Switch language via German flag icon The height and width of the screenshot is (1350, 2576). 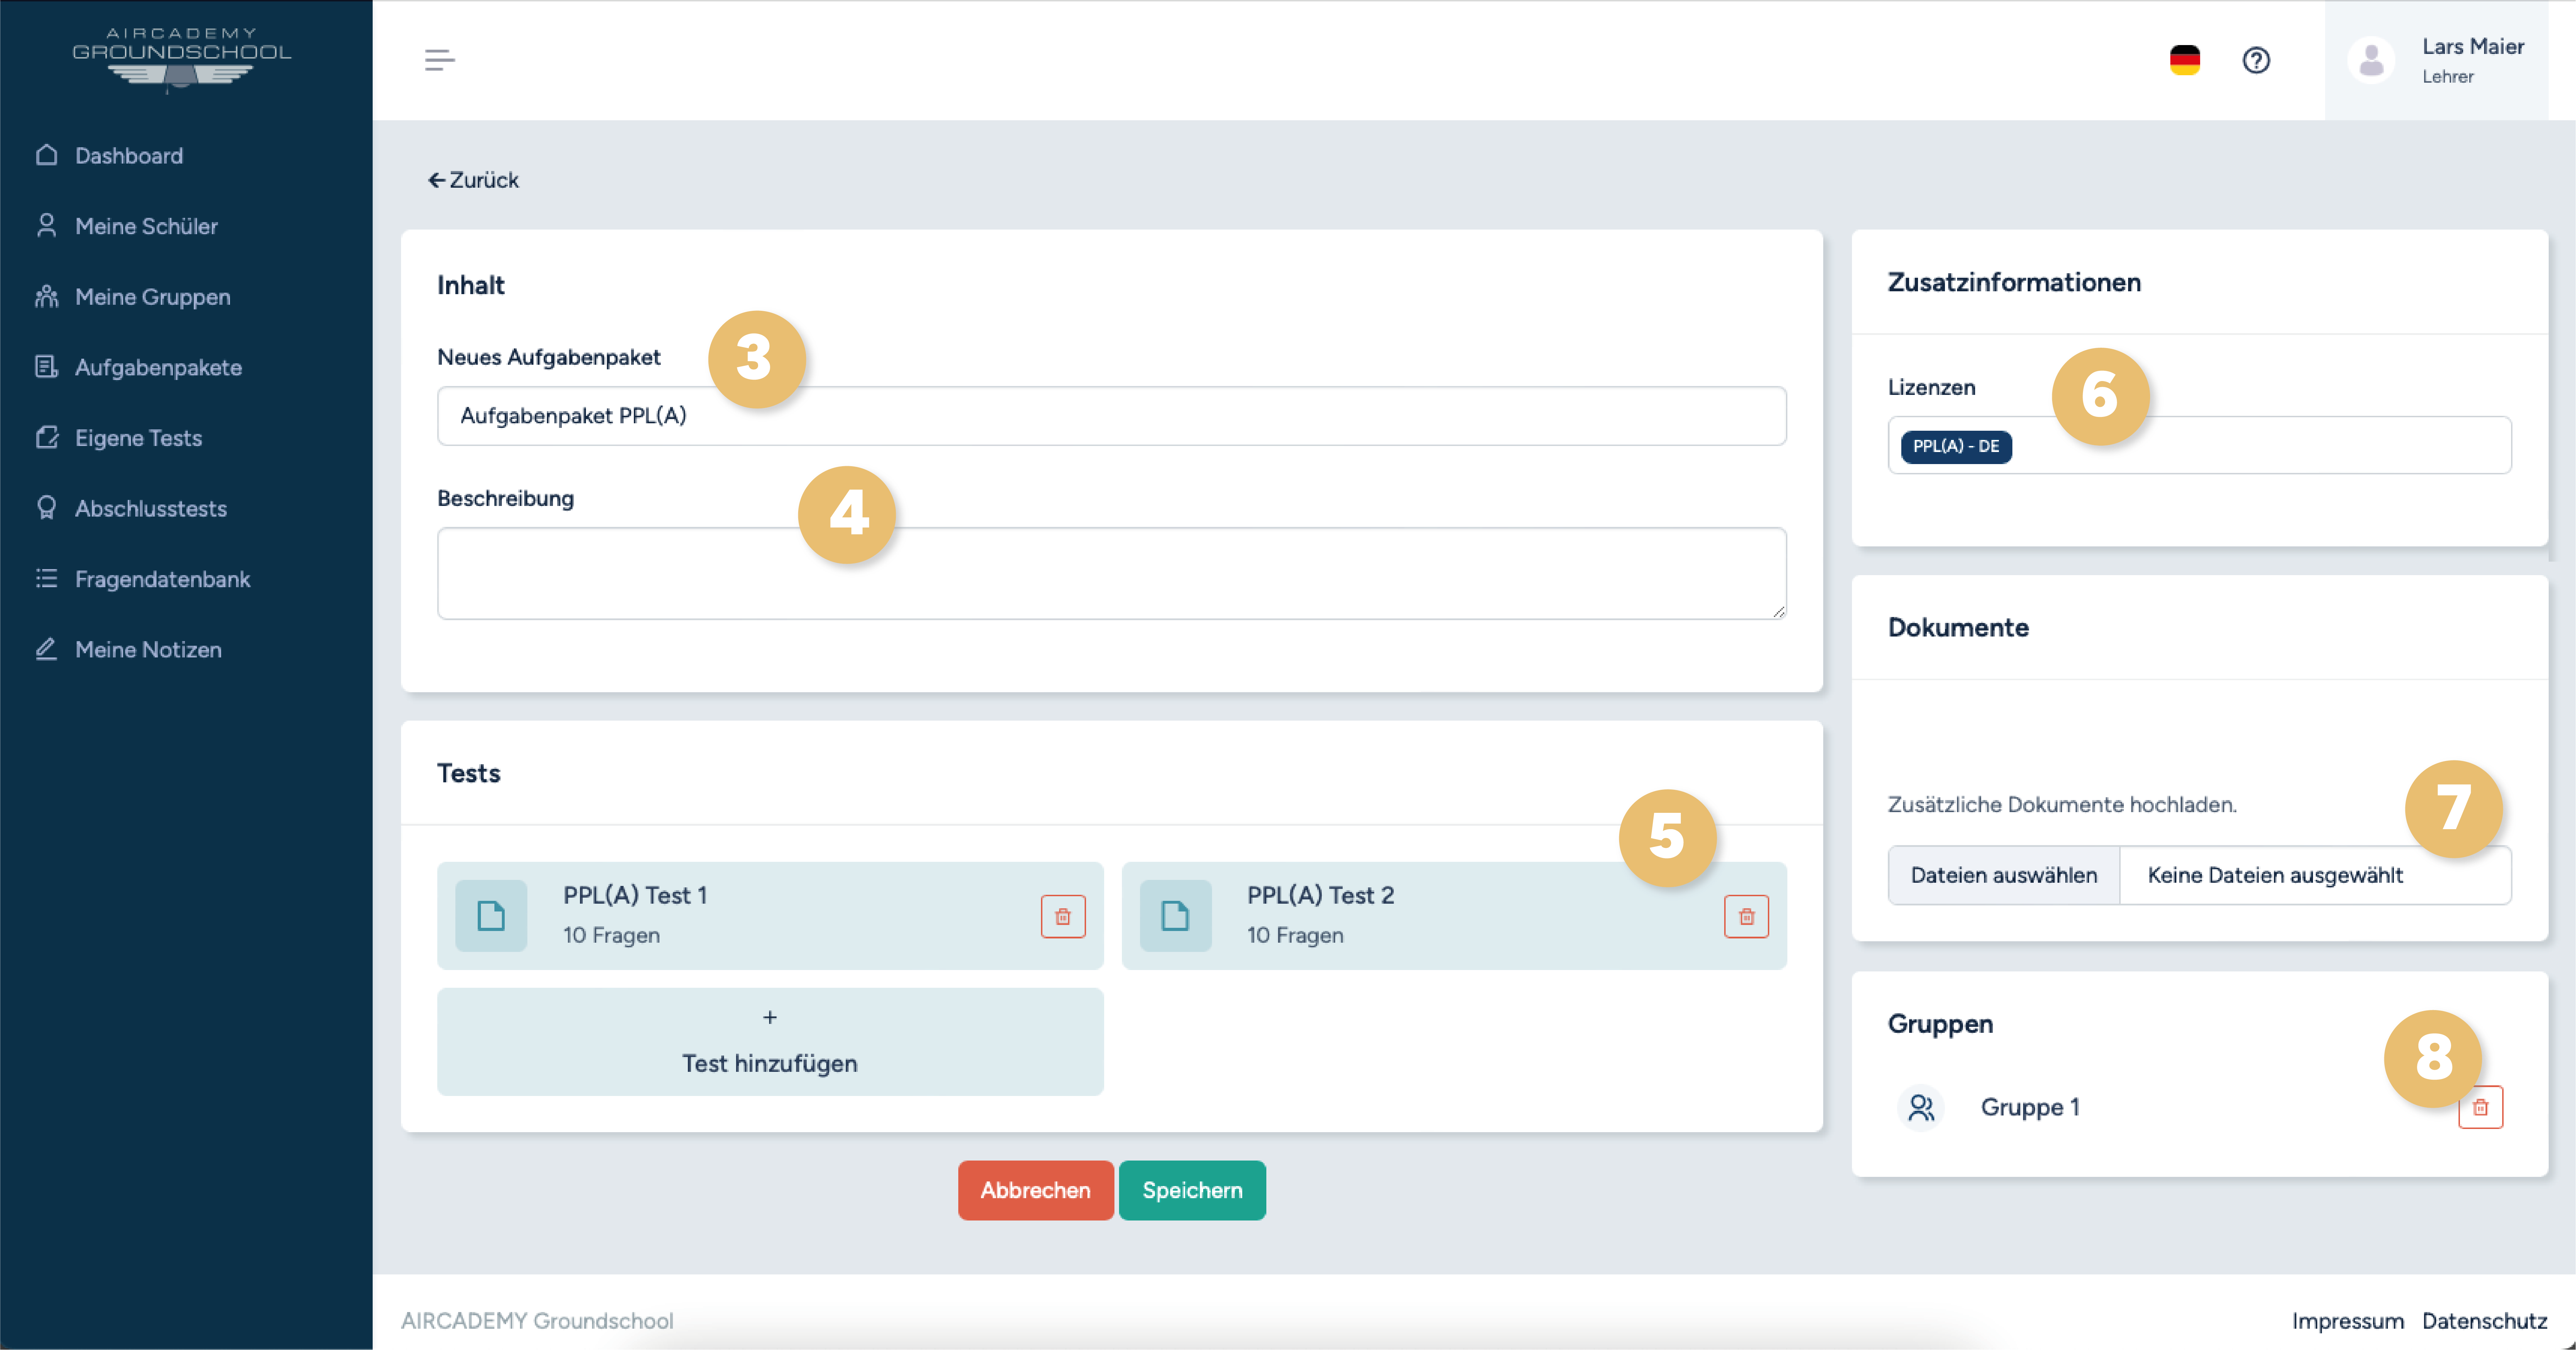coord(2184,60)
